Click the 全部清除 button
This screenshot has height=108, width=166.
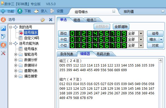pos(121,27)
